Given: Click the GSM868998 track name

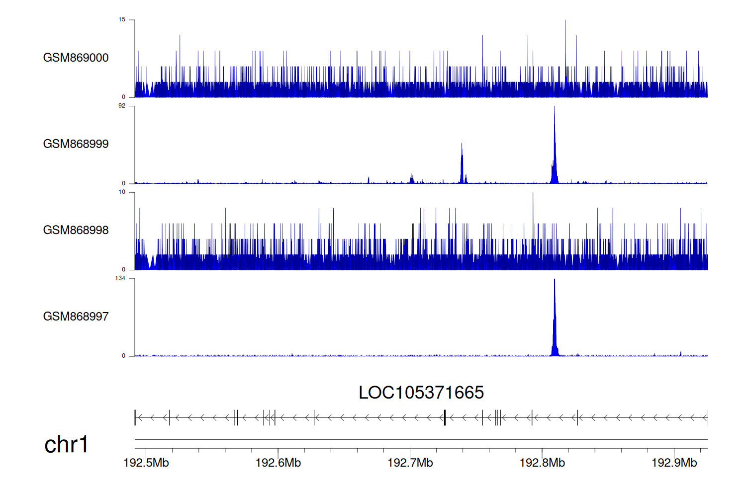Looking at the screenshot, I should click(x=76, y=230).
